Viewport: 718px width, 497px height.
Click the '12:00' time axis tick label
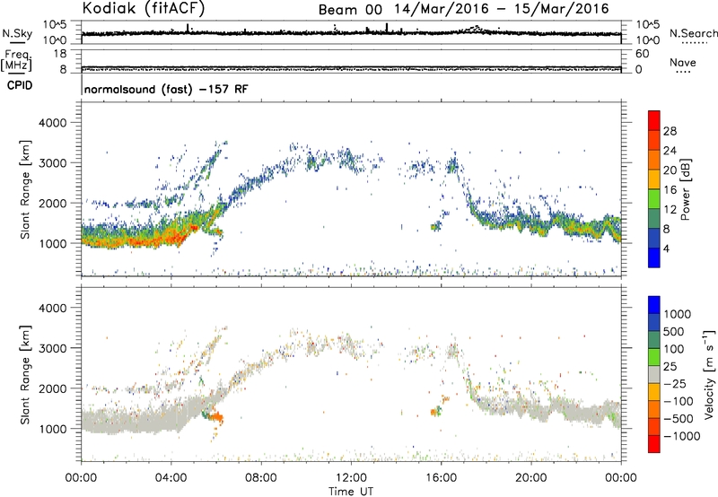351,478
